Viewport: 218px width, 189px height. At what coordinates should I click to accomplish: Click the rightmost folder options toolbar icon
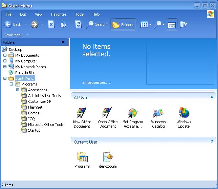[x=183, y=24]
